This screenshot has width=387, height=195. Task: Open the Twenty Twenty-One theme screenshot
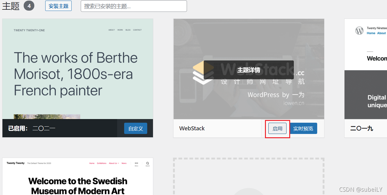coord(78,69)
